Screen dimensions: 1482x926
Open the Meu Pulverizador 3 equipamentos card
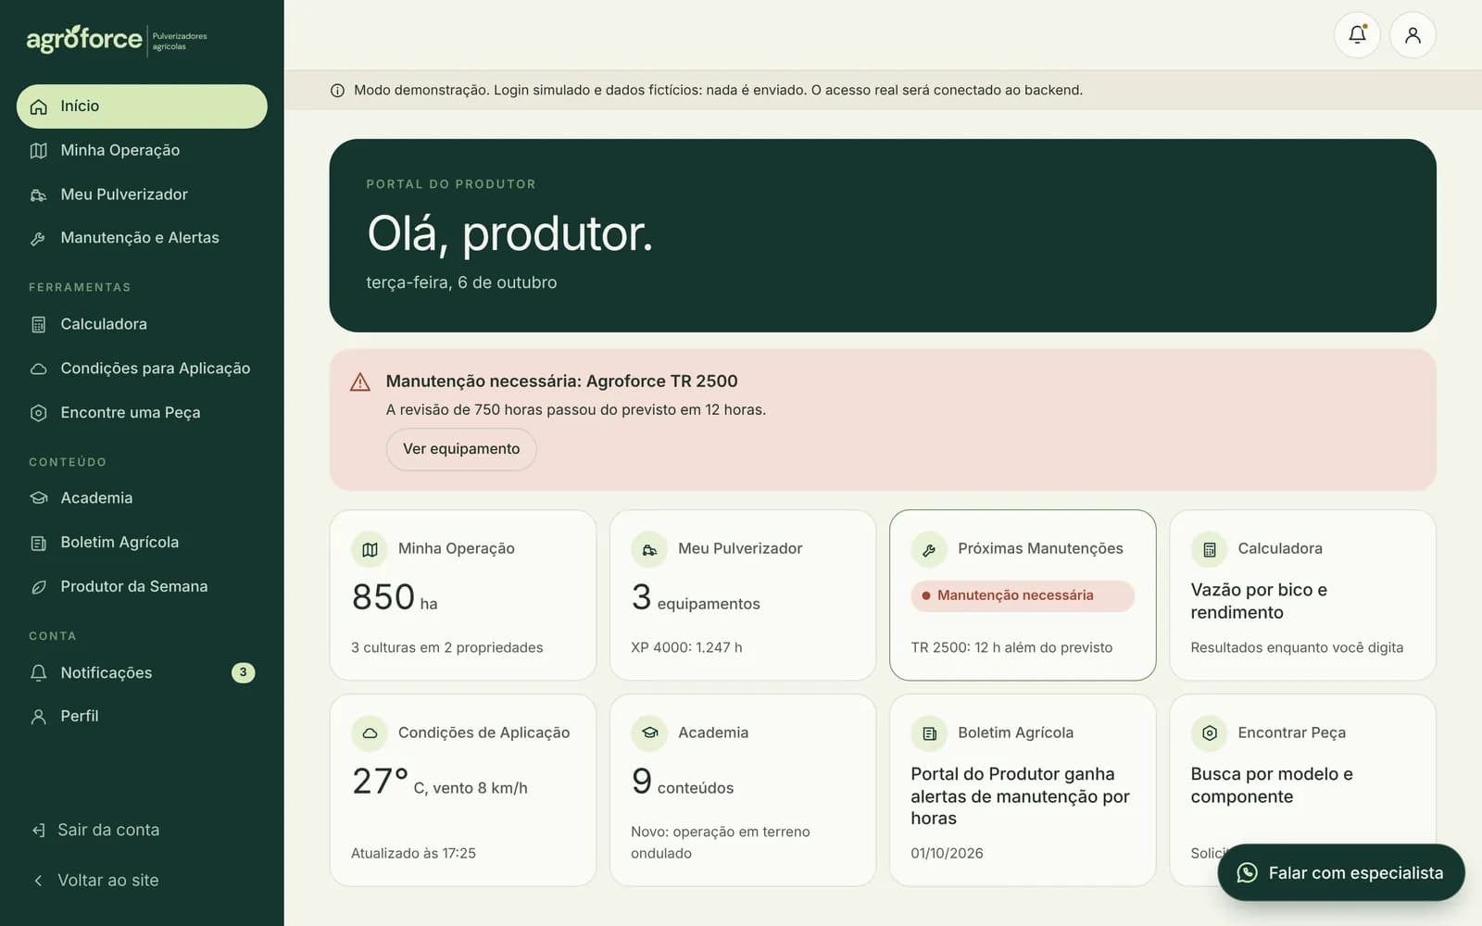743,595
